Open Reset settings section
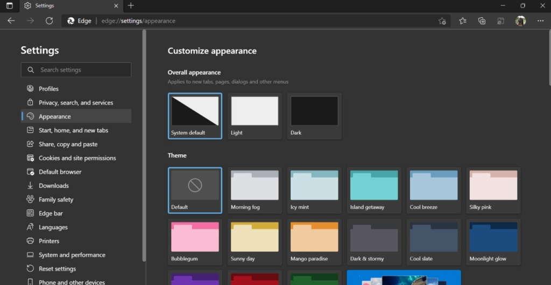This screenshot has width=551, height=285. (76, 269)
